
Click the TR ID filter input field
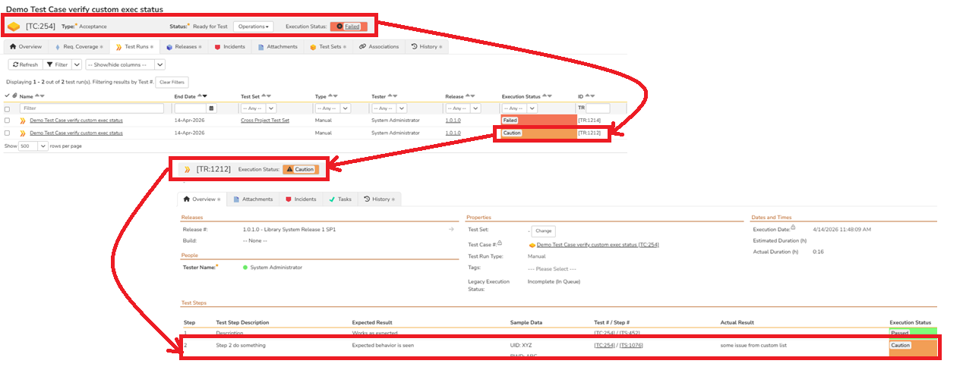tap(598, 108)
